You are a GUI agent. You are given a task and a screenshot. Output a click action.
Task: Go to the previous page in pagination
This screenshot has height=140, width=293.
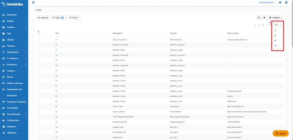[259, 25]
